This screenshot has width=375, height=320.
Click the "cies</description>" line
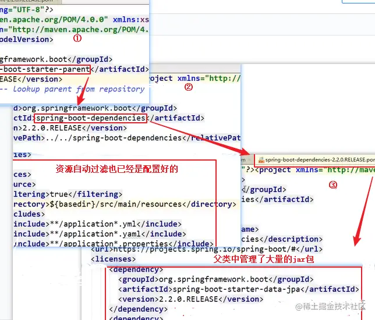coord(282,239)
